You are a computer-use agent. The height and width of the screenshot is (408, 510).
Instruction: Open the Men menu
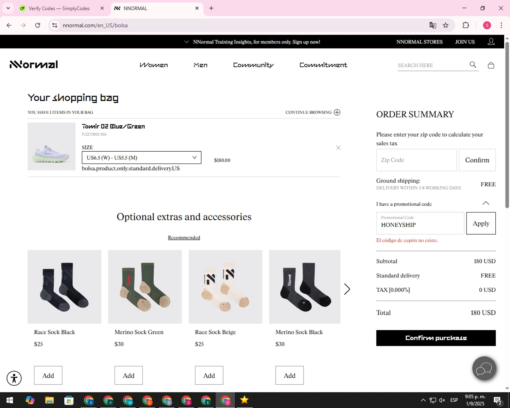[x=200, y=65]
